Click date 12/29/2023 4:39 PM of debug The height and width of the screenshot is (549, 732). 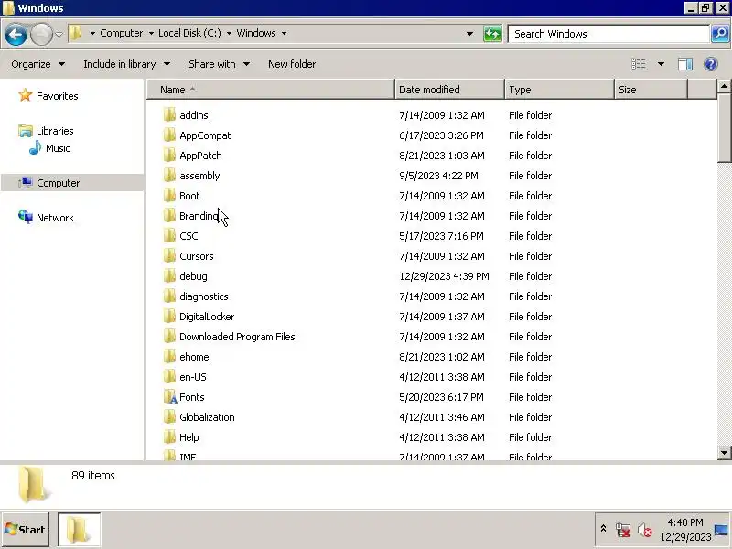pos(444,276)
